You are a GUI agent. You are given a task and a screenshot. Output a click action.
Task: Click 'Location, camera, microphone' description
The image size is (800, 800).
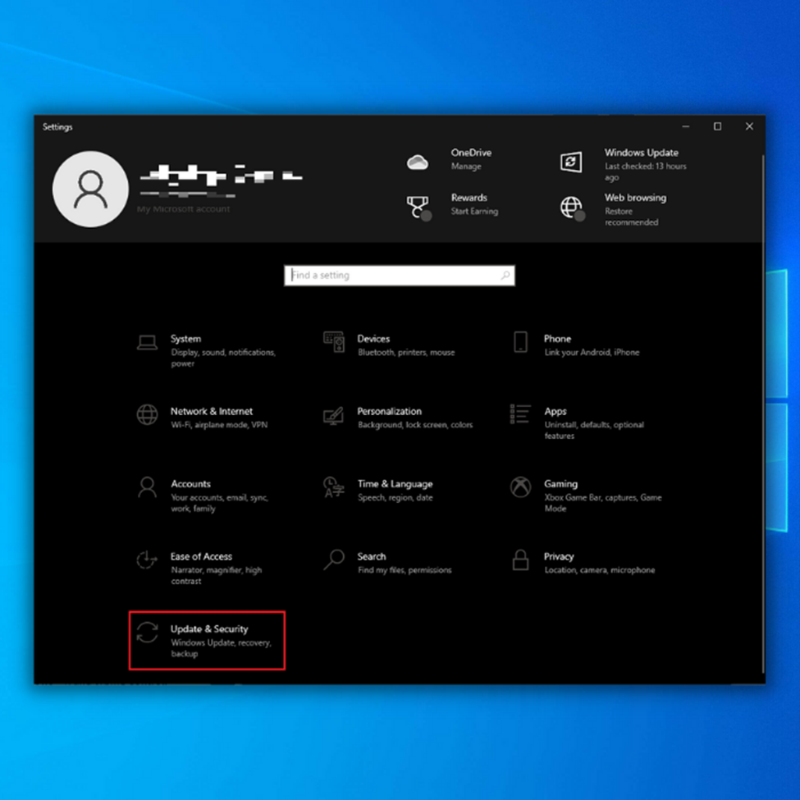pos(600,570)
